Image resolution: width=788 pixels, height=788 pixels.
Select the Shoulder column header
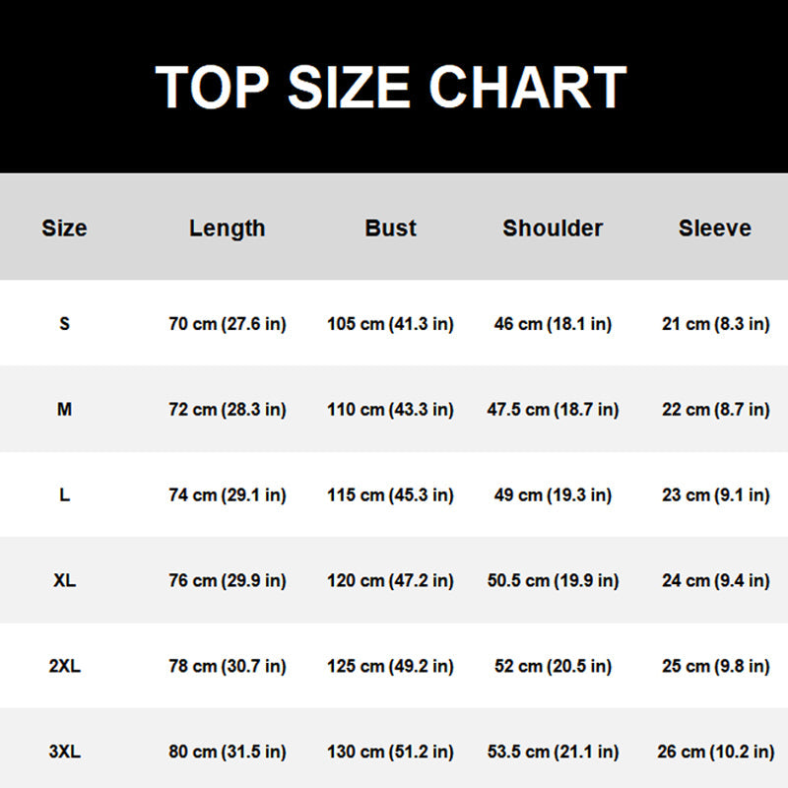pyautogui.click(x=553, y=229)
